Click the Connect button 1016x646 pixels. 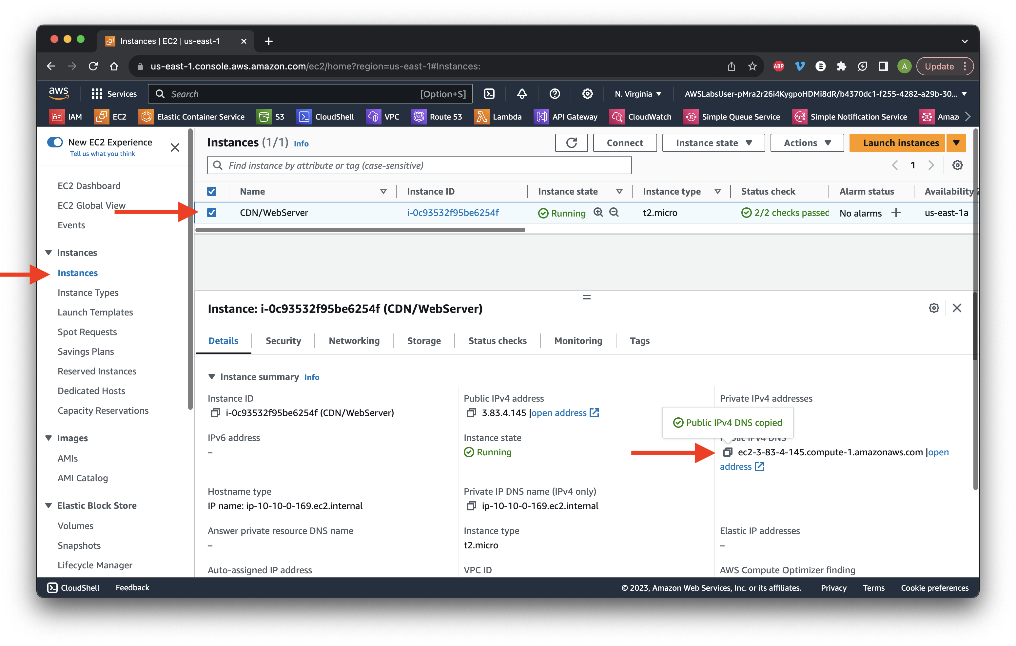click(625, 143)
